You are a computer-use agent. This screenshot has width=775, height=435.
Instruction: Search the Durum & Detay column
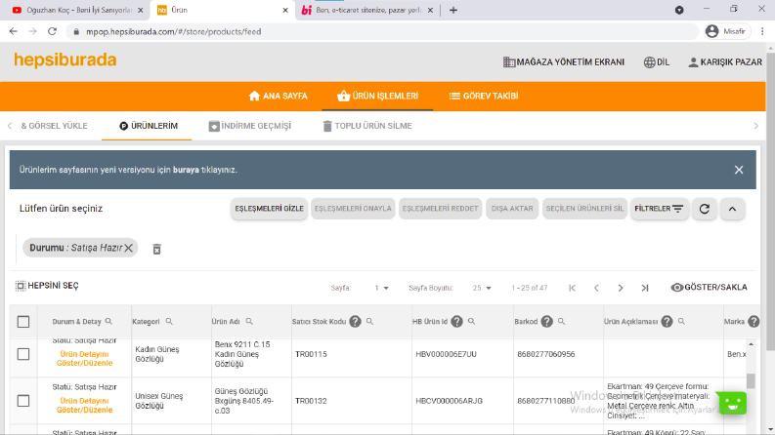(108, 322)
